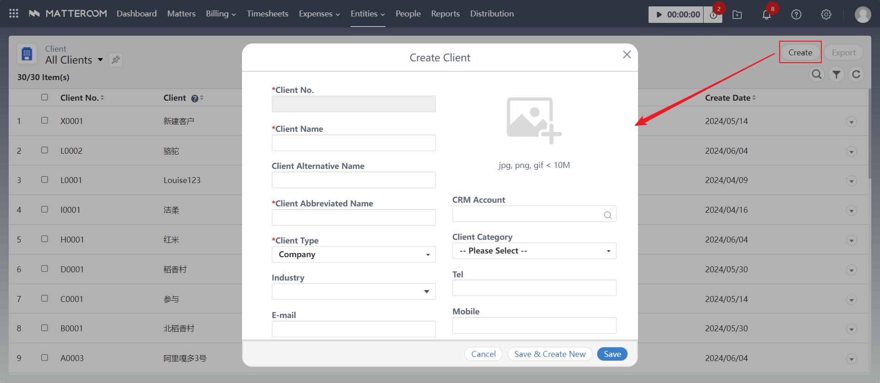880x383 pixels.
Task: Click the Save & Create New button
Action: click(550, 354)
